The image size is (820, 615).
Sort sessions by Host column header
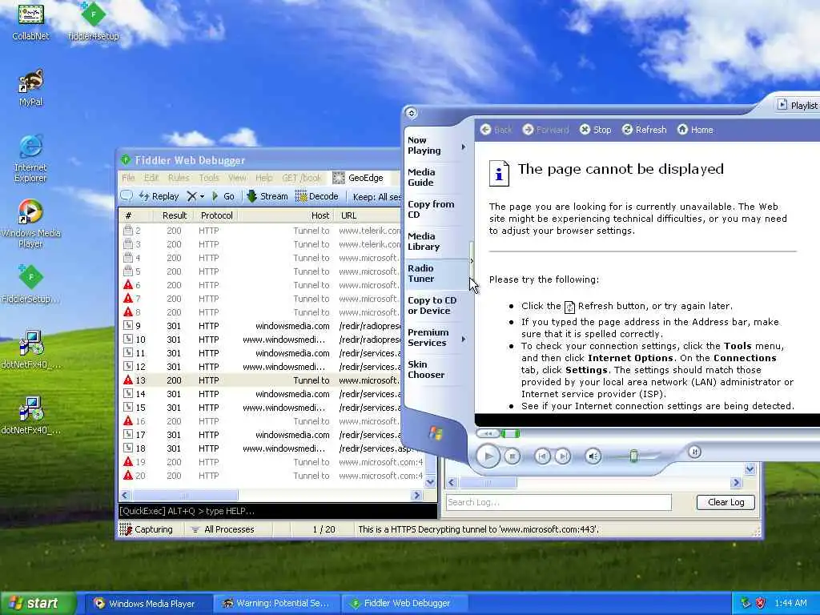(287, 215)
